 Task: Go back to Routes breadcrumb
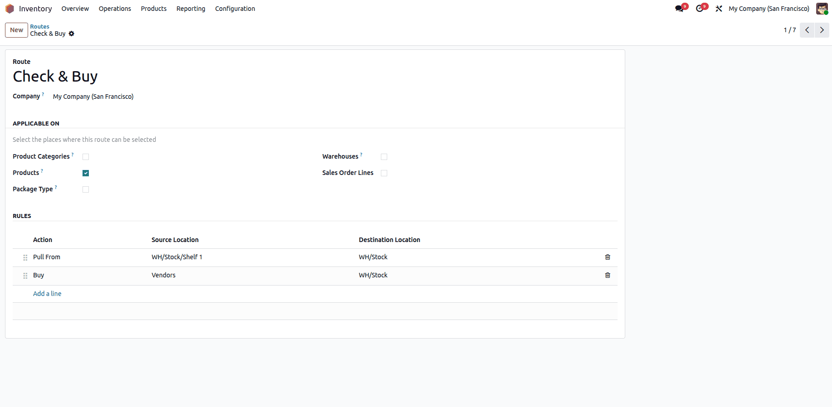[40, 27]
